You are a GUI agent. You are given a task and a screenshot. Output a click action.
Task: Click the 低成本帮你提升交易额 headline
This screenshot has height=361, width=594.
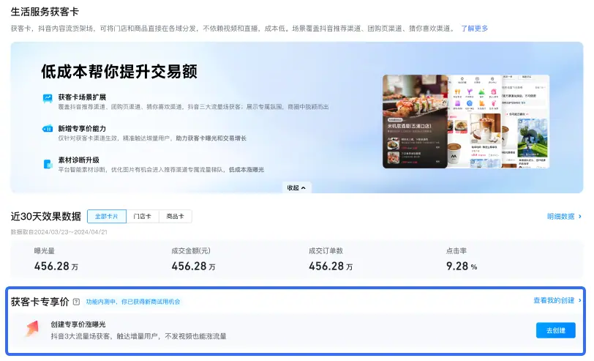click(119, 71)
